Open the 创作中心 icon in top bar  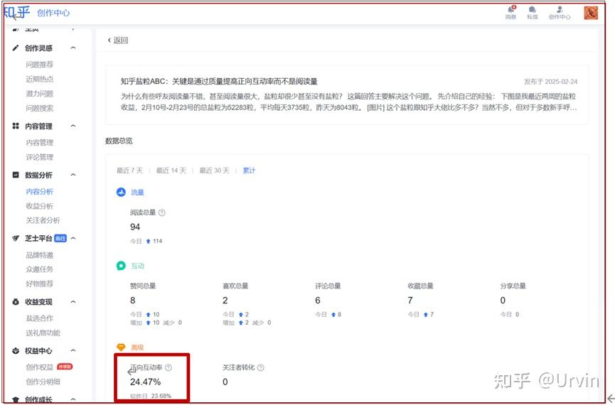tap(560, 9)
